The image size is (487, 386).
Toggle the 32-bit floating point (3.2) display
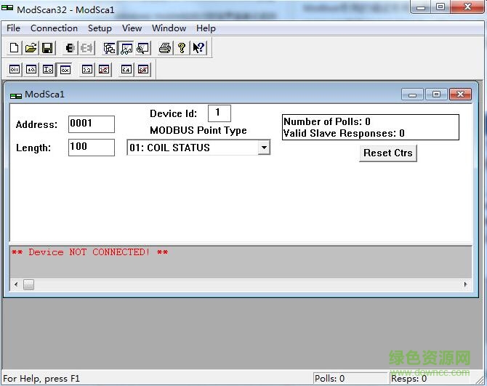87,70
